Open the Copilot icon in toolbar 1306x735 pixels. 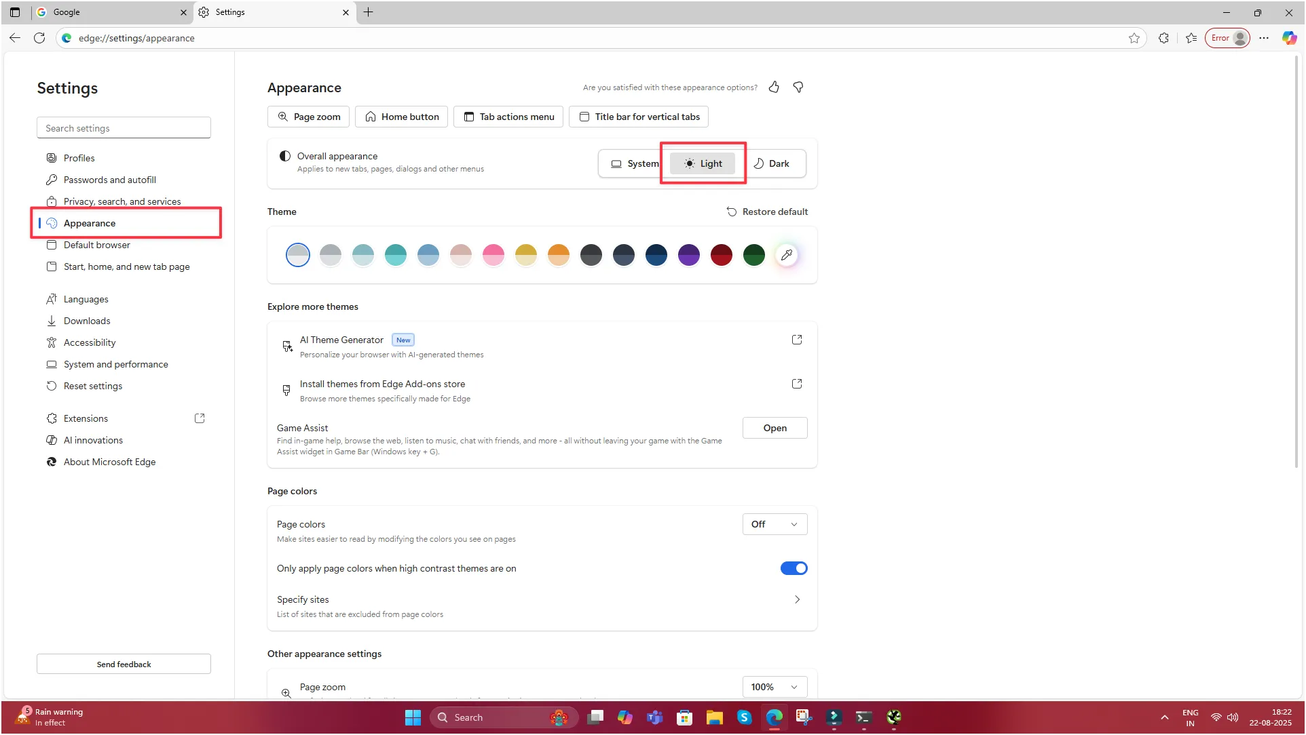(1289, 38)
